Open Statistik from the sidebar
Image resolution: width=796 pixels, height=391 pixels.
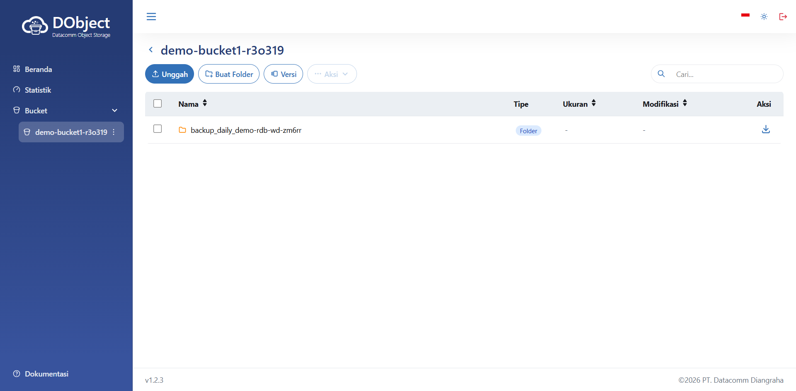[38, 90]
